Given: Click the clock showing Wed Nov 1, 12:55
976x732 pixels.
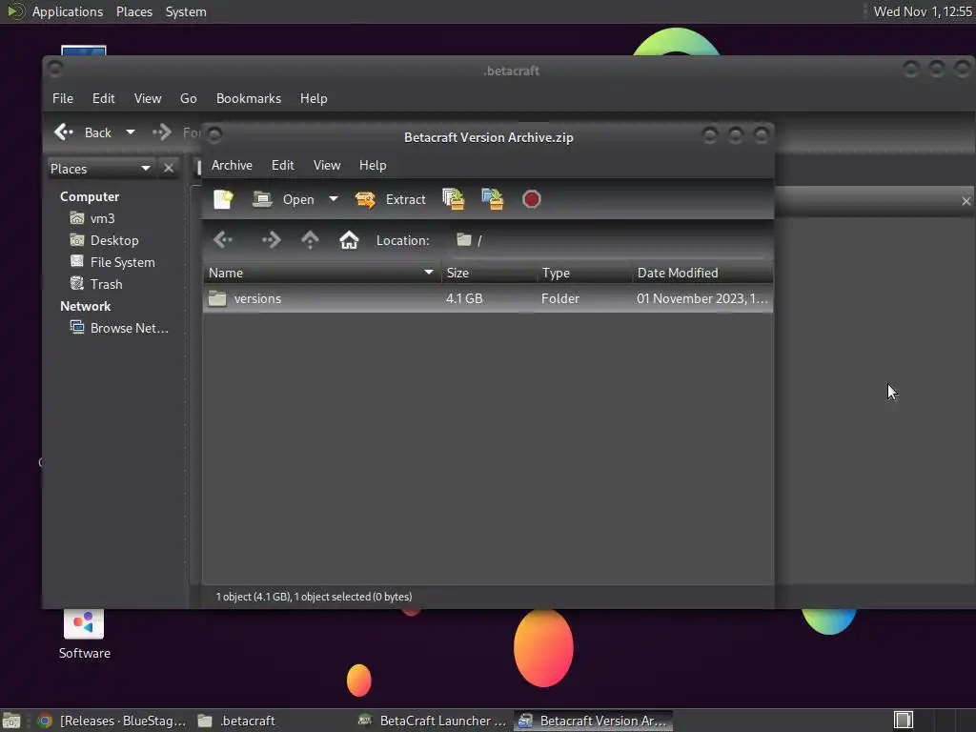Looking at the screenshot, I should [923, 11].
